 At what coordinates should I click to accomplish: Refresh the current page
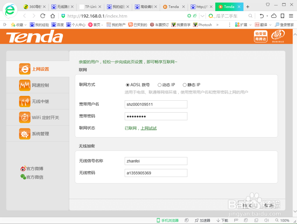click(42, 16)
